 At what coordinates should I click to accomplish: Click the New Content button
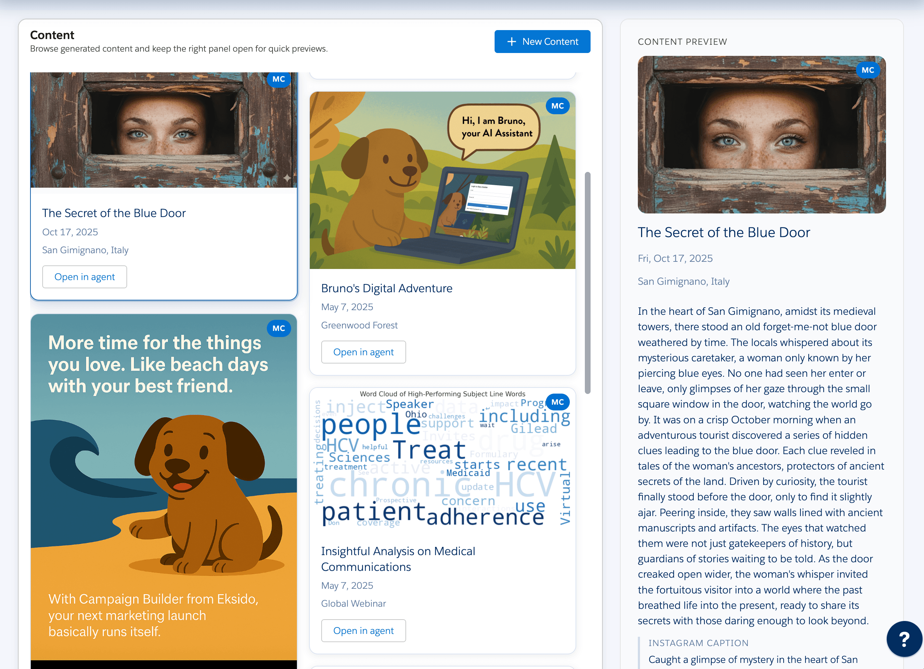pyautogui.click(x=542, y=42)
